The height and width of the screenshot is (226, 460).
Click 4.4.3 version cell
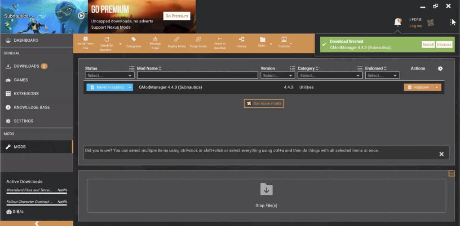pyautogui.click(x=289, y=87)
